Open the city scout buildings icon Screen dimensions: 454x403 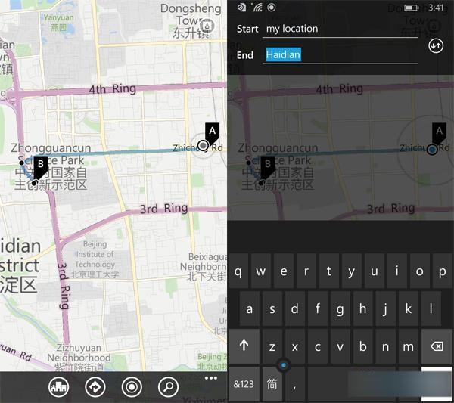[x=59, y=387]
